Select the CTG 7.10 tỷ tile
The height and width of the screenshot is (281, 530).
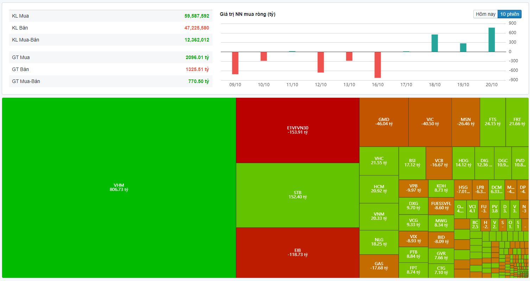[441, 271]
